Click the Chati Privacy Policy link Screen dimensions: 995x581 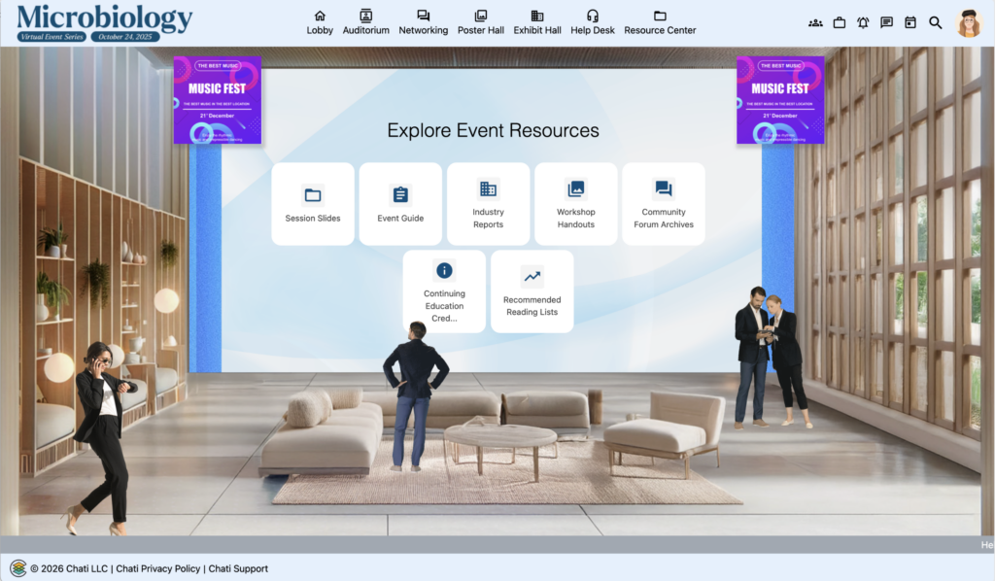157,568
